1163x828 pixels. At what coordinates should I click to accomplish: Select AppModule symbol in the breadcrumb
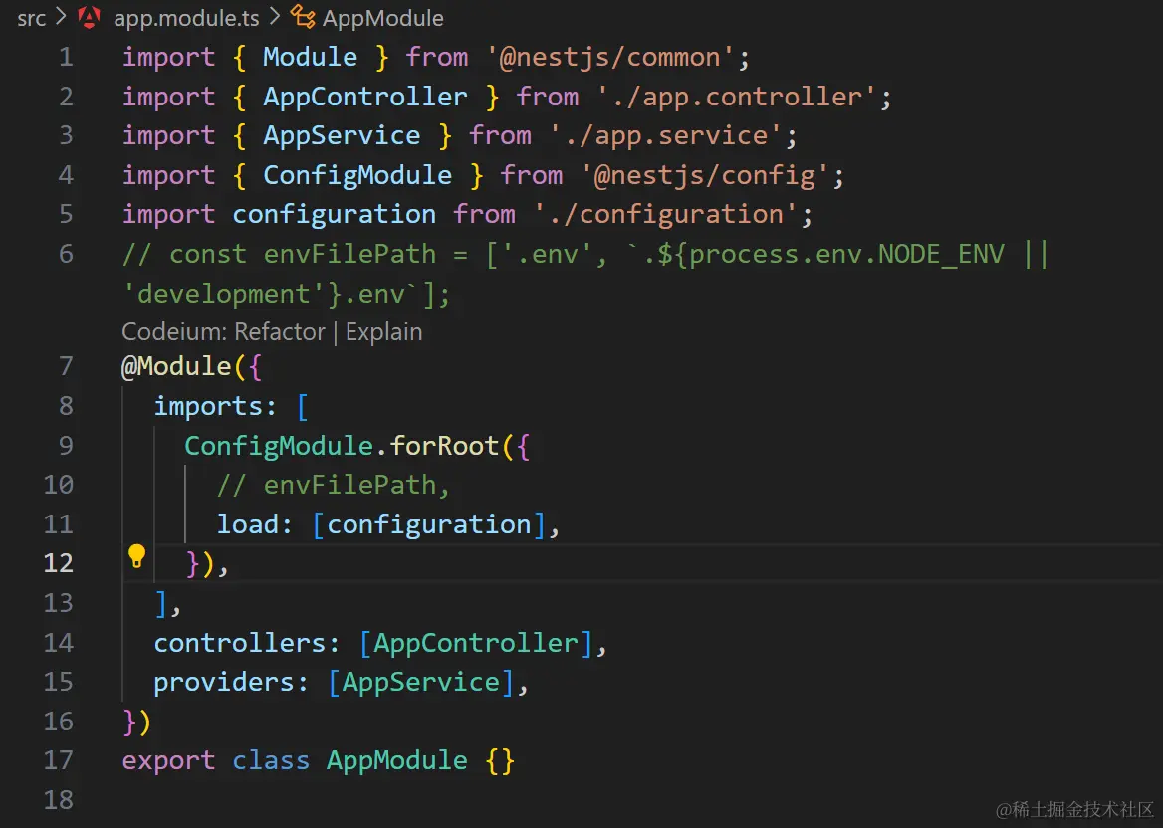[x=382, y=19]
